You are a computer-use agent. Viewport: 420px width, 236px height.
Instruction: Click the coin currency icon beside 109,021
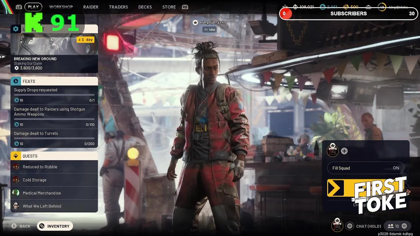(295, 7)
